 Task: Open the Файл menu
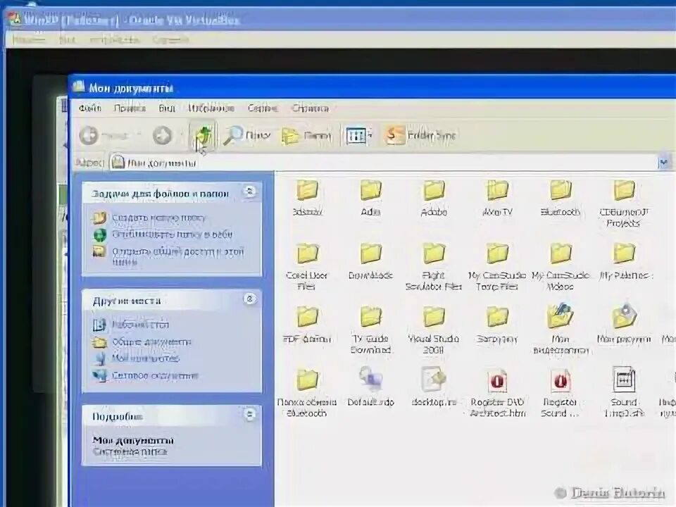click(x=89, y=108)
